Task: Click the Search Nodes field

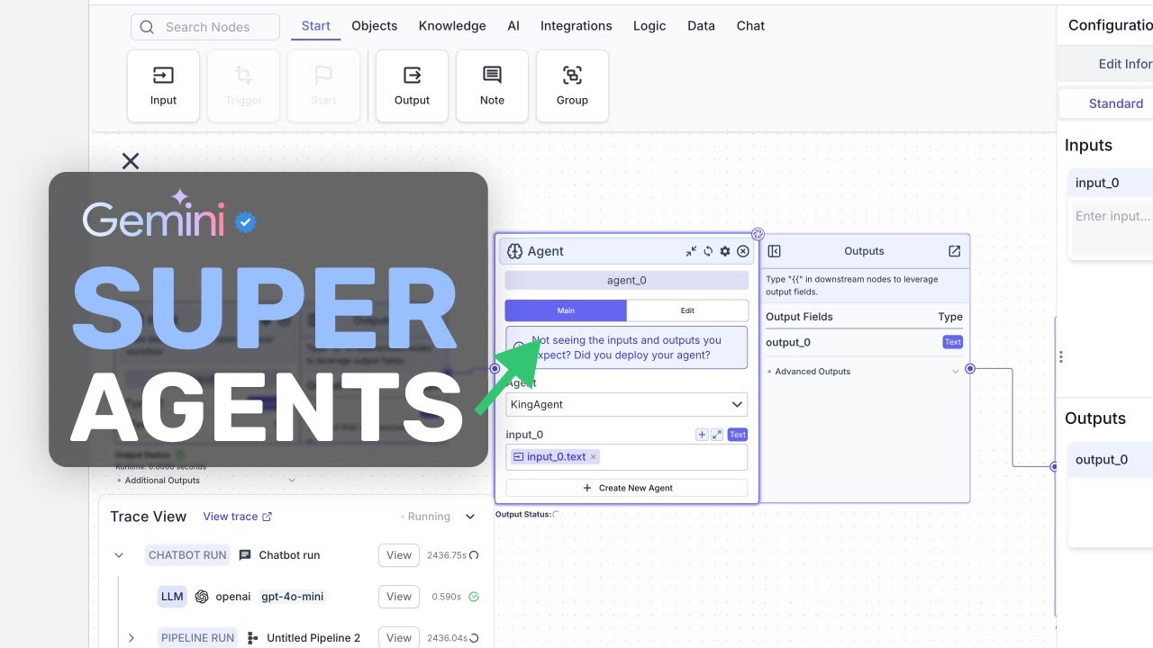Action: tap(205, 27)
